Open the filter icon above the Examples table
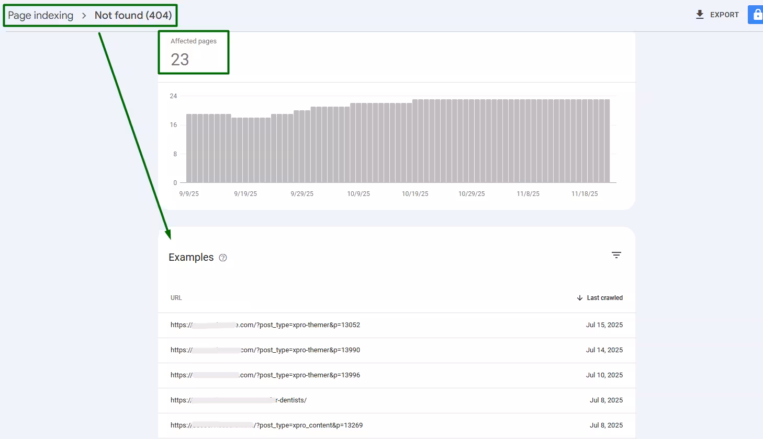763x439 pixels. pyautogui.click(x=616, y=255)
